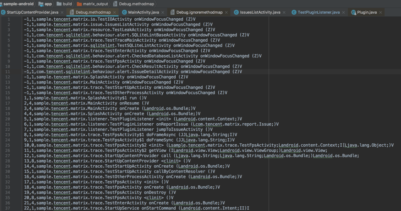Click the app module folder icon in breadcrumb
This screenshot has width=401, height=211.
41,4
